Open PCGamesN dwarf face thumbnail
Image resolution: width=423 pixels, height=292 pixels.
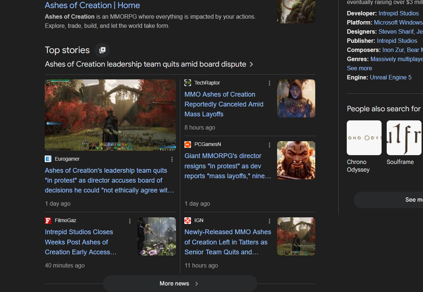click(296, 160)
